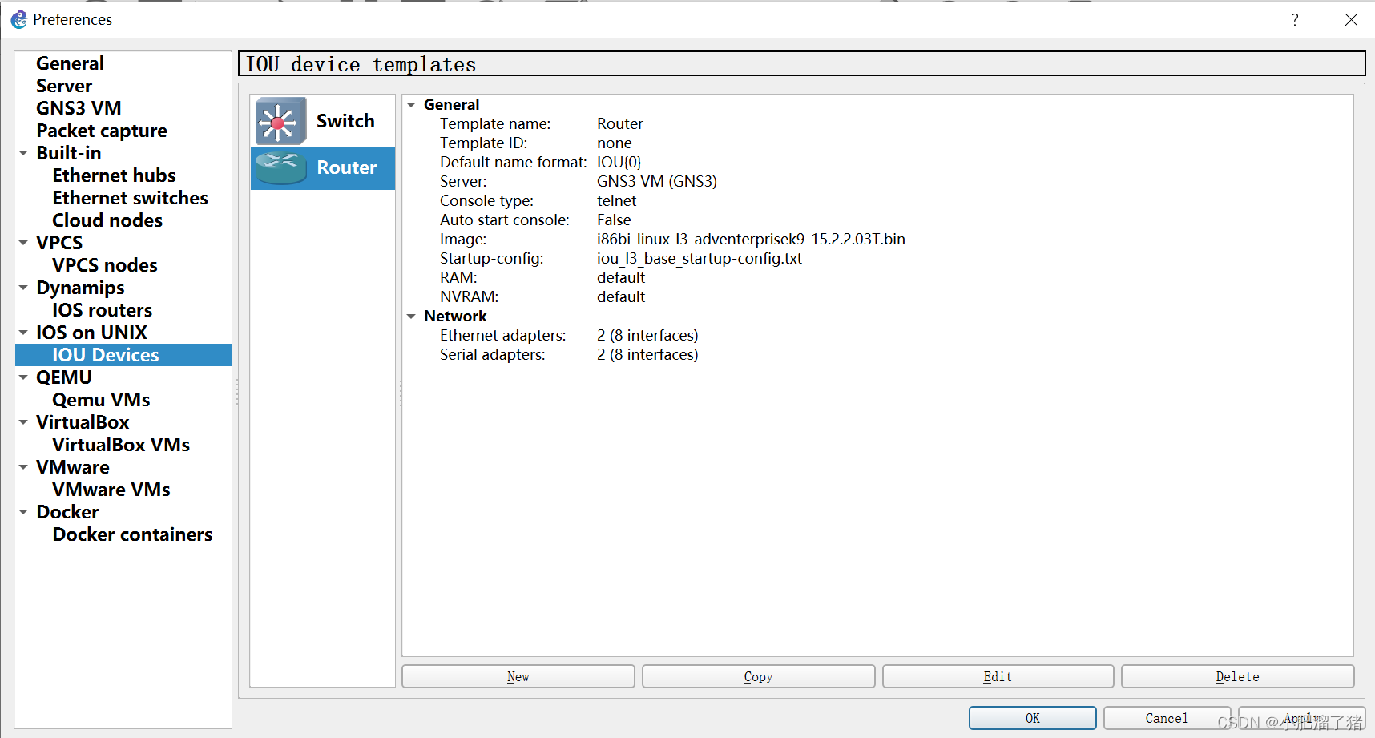Collapse the VPCS tree section
The width and height of the screenshot is (1375, 738).
(x=24, y=243)
